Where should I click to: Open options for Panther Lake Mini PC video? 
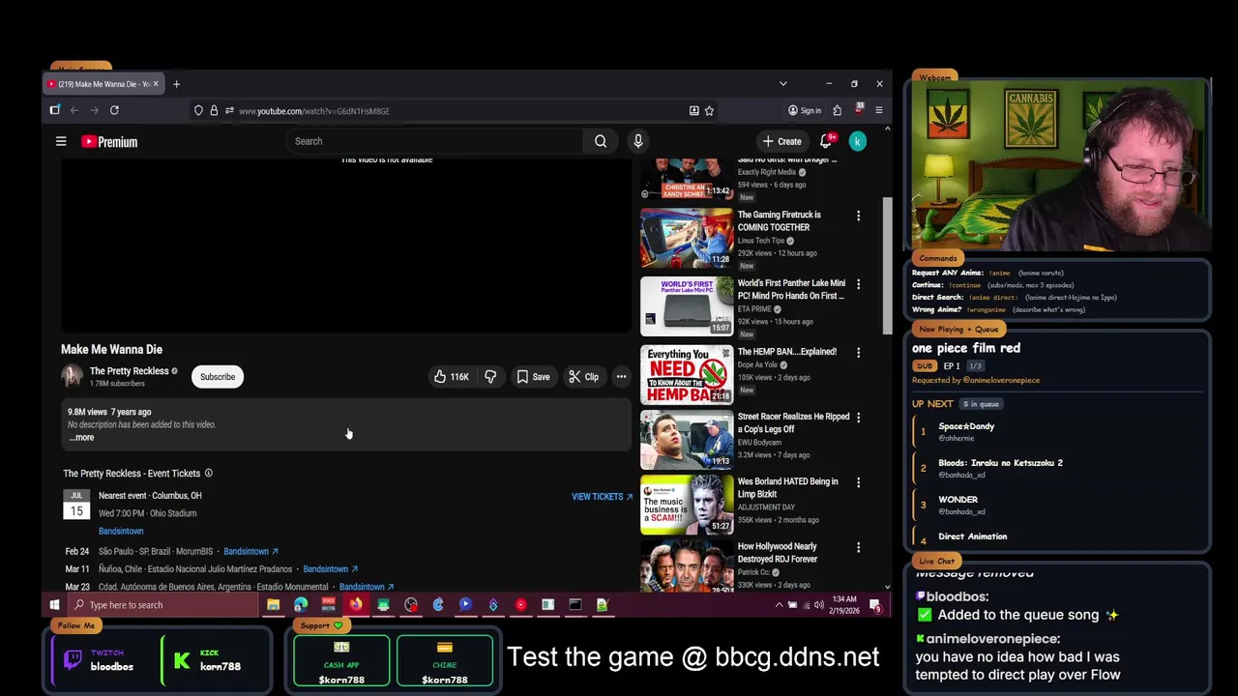tap(858, 284)
